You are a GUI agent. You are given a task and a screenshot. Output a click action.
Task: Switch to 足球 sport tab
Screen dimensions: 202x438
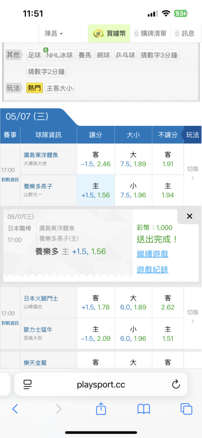click(34, 55)
